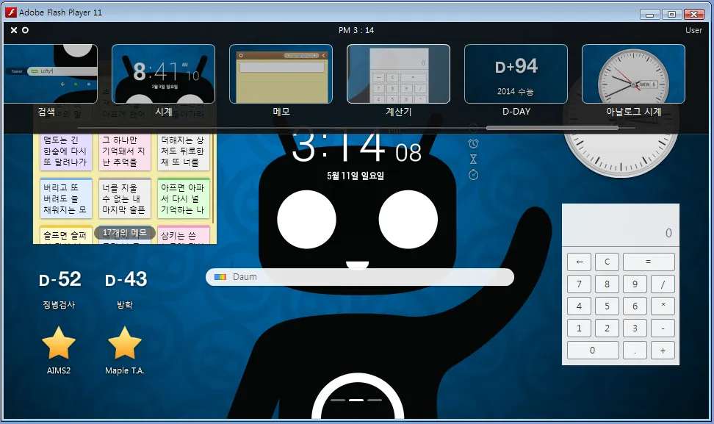Click calculator digit 9
714x424 pixels.
[x=635, y=284]
